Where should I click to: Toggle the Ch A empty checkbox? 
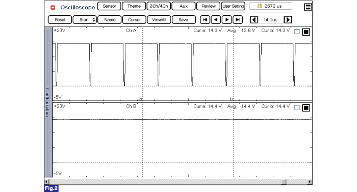point(297,32)
